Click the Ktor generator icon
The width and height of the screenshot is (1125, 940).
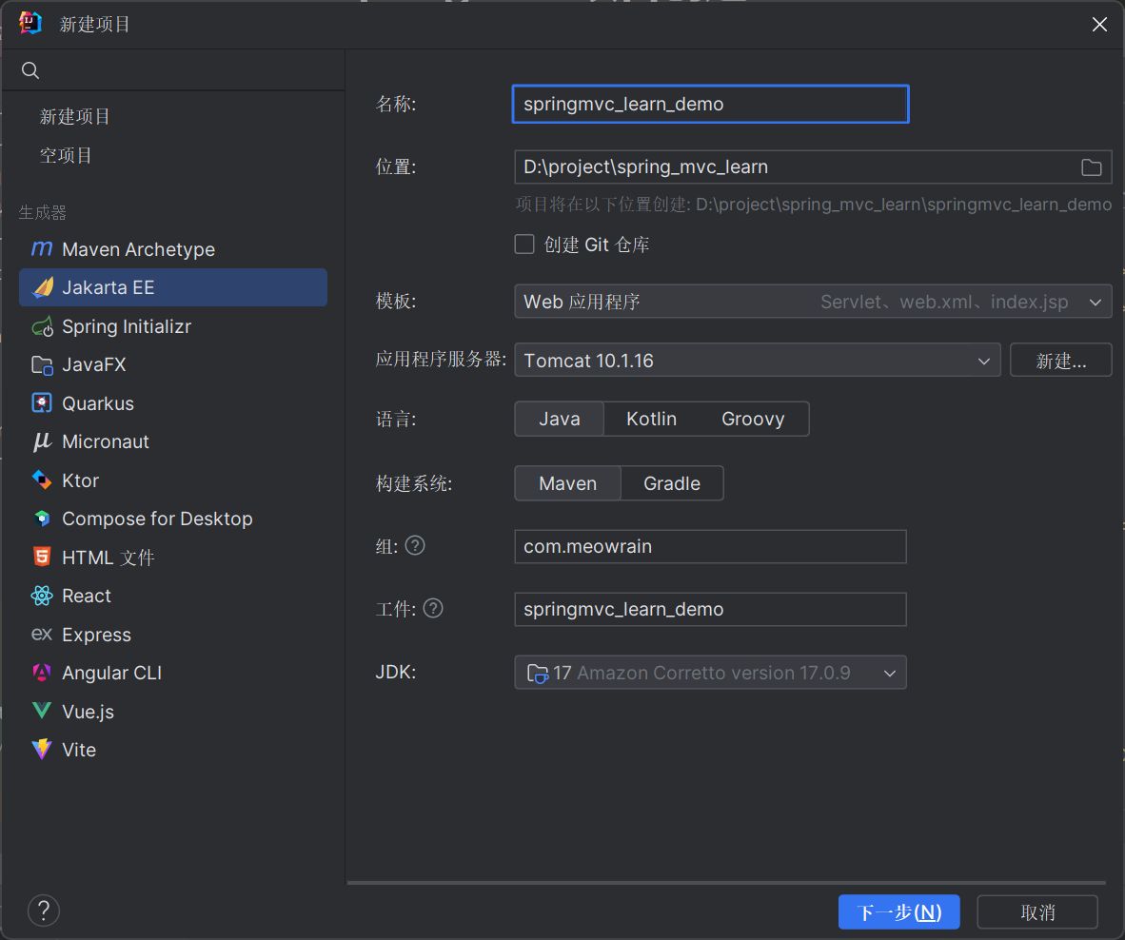click(x=42, y=480)
